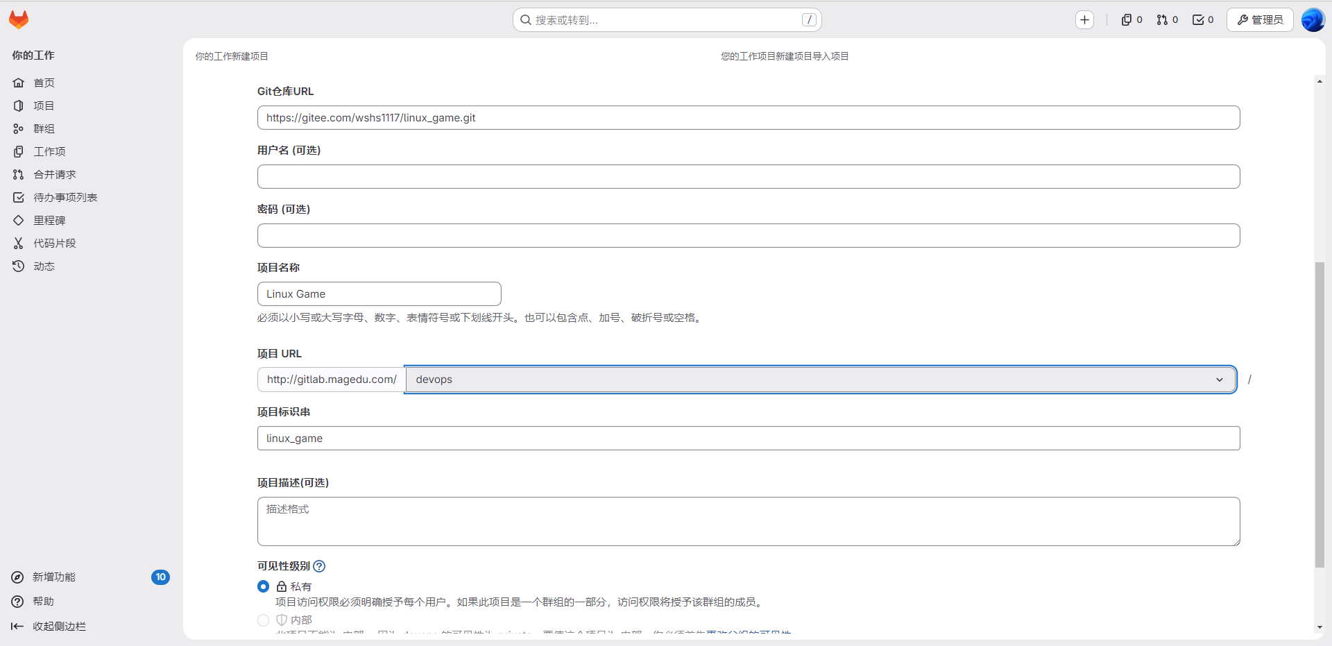The width and height of the screenshot is (1332, 646).
Task: Select the 内部 visibility radio button
Action: tap(264, 620)
